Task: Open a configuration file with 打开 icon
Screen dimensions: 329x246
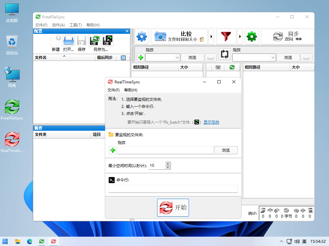Action: (x=69, y=40)
